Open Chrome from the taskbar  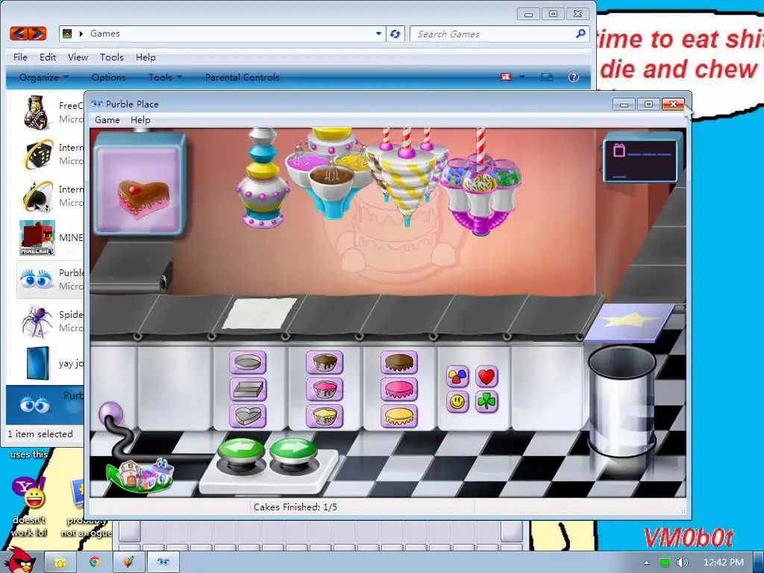pyautogui.click(x=95, y=562)
